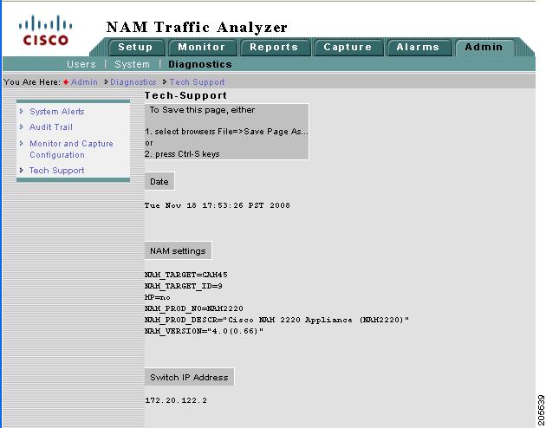Click the NAM_TARGET_ID=9 line
Image resolution: width=546 pixels, height=428 pixels.
184,286
